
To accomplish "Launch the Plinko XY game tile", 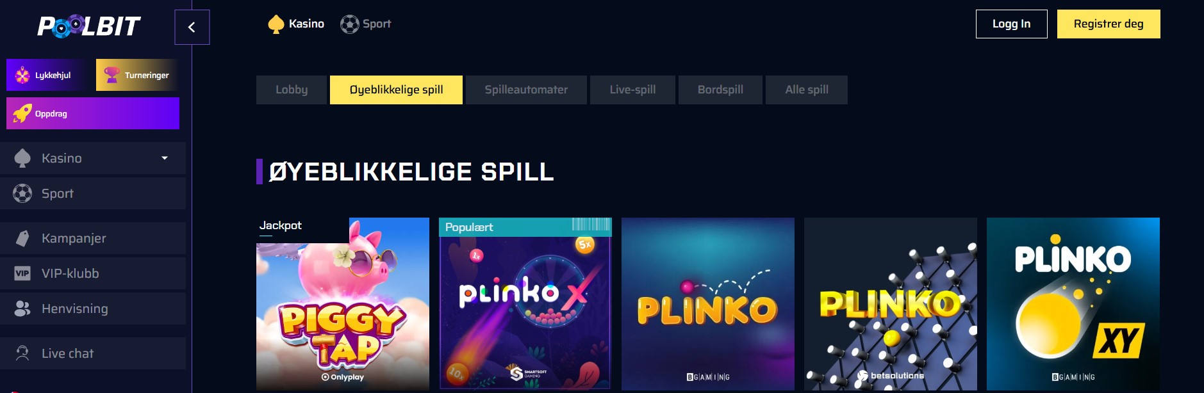I will [x=1073, y=304].
